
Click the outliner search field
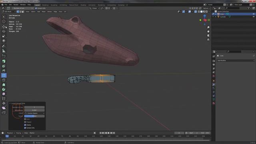tap(232, 8)
